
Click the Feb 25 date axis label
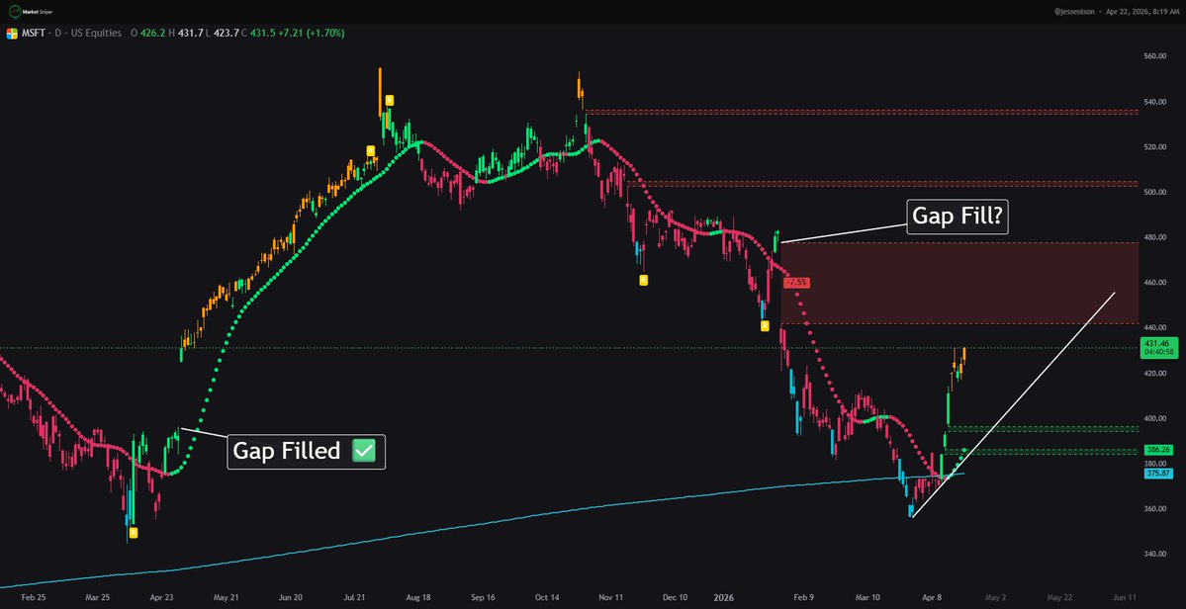point(33,597)
